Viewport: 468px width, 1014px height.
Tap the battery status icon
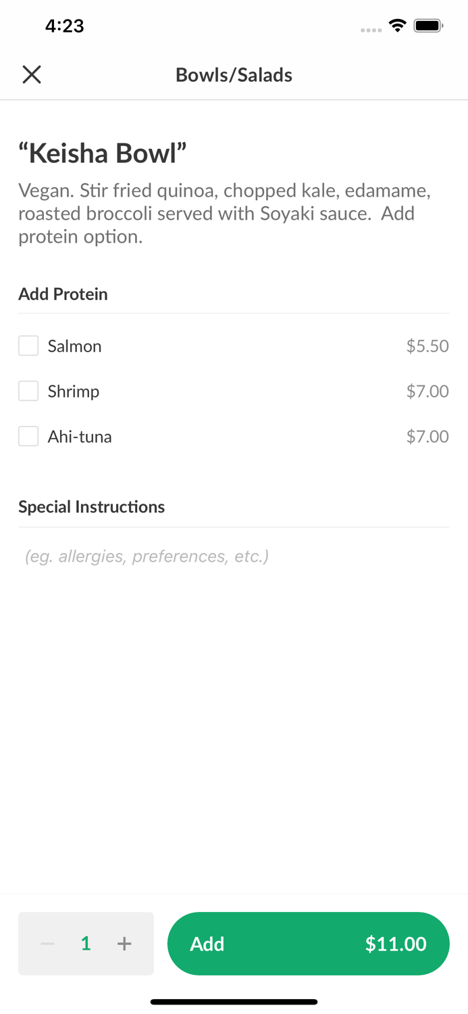point(428,26)
